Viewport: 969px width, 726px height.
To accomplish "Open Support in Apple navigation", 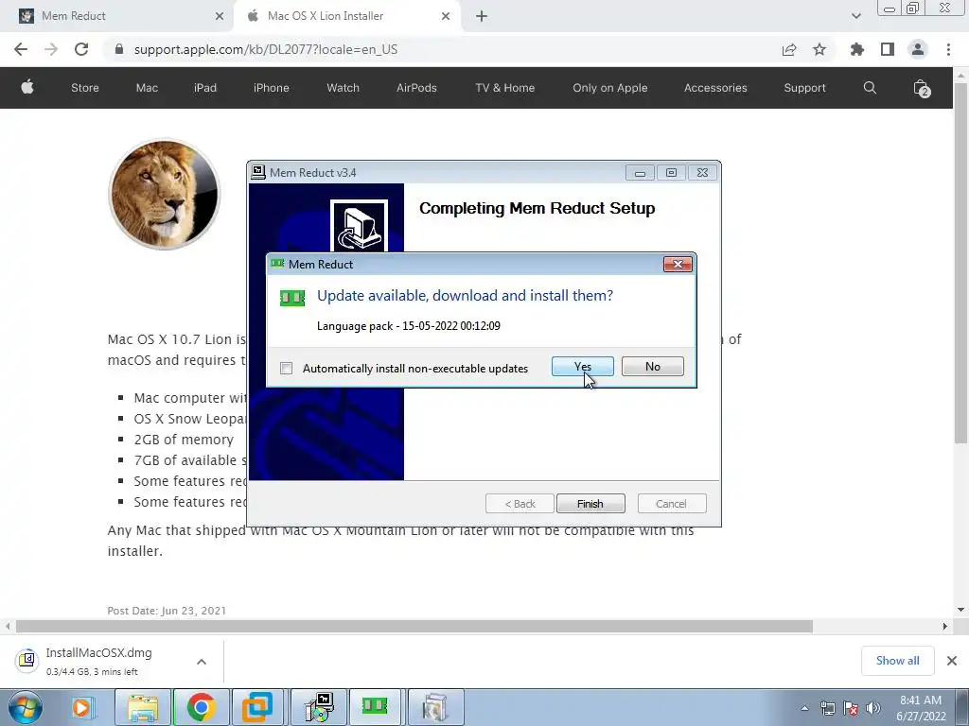I will [x=804, y=88].
